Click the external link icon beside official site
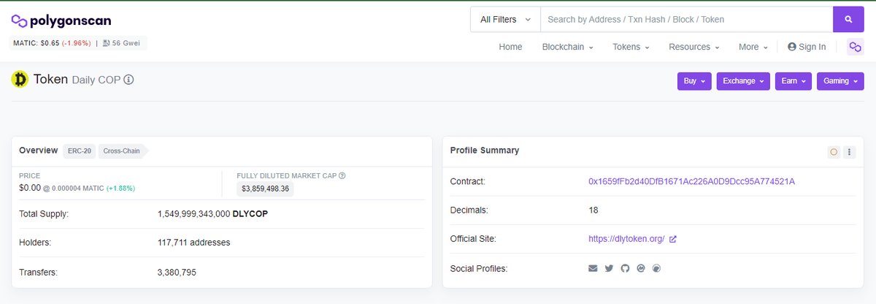This screenshot has height=304, width=876. tap(673, 239)
